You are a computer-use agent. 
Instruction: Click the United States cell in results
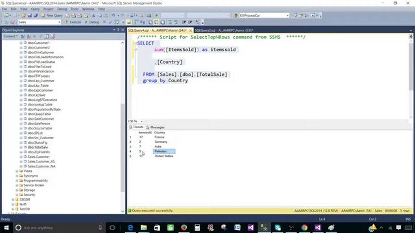coord(164,156)
